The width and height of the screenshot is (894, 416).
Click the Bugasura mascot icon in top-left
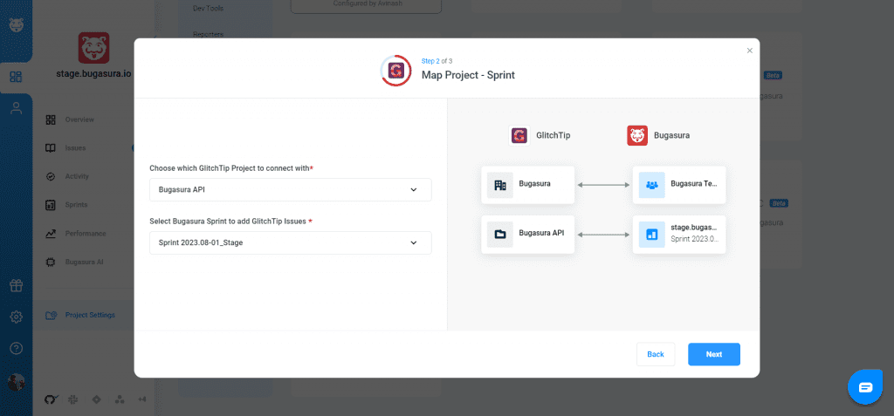16,25
